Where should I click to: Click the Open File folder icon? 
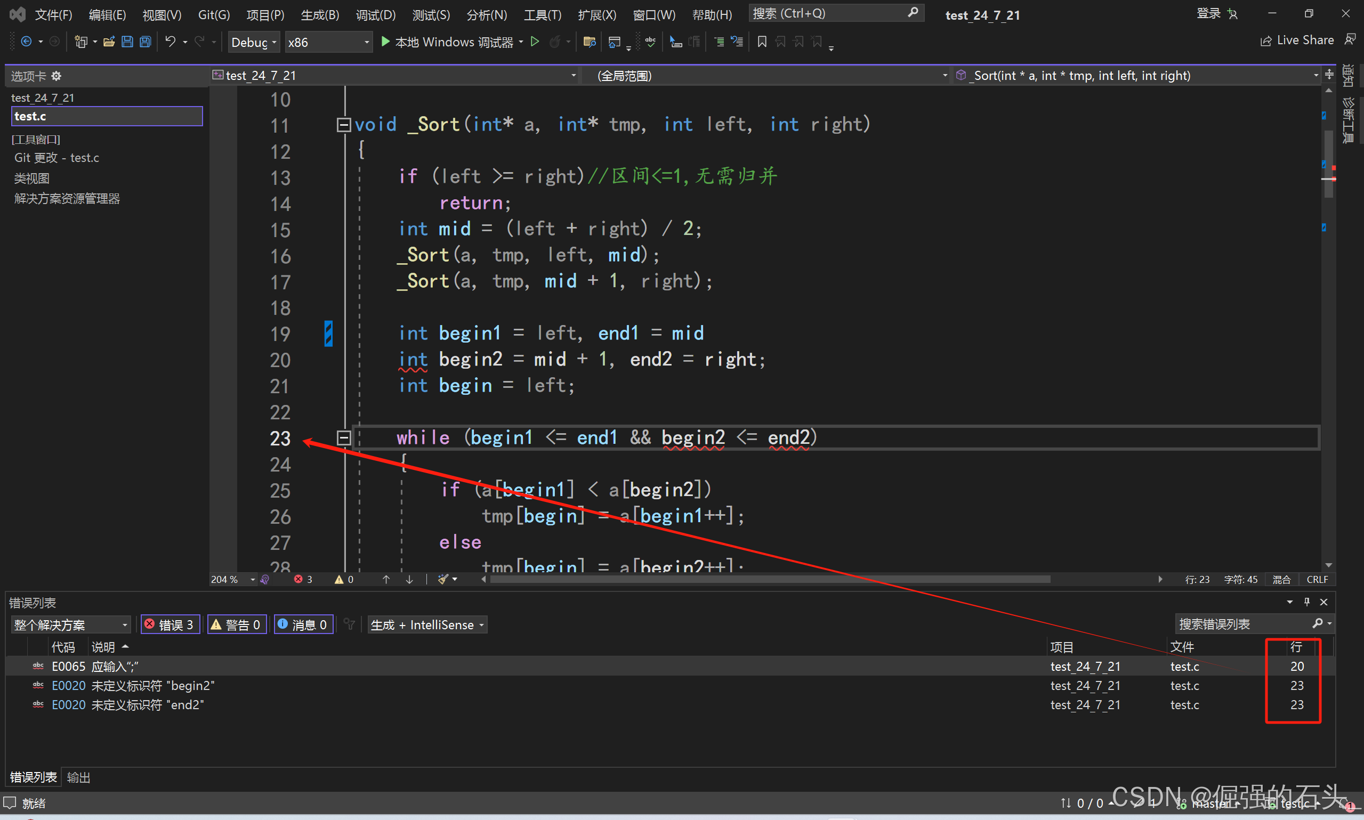coord(109,42)
